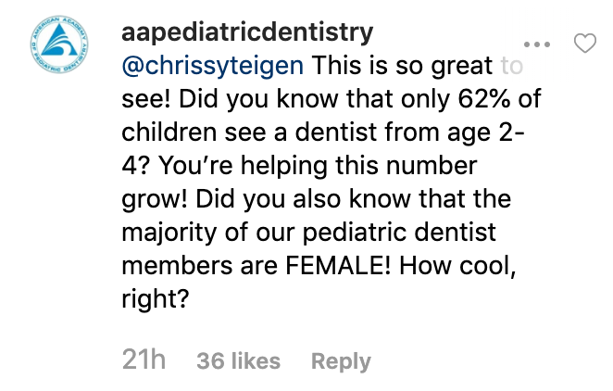613x391 pixels.
Task: Open the @chrissyteigen mention
Action: pyautogui.click(x=212, y=65)
